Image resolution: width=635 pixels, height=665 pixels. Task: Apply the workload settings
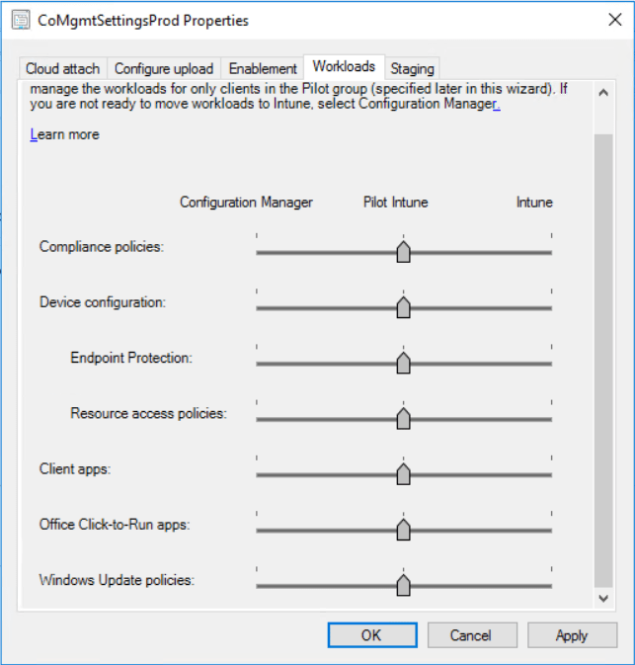572,635
